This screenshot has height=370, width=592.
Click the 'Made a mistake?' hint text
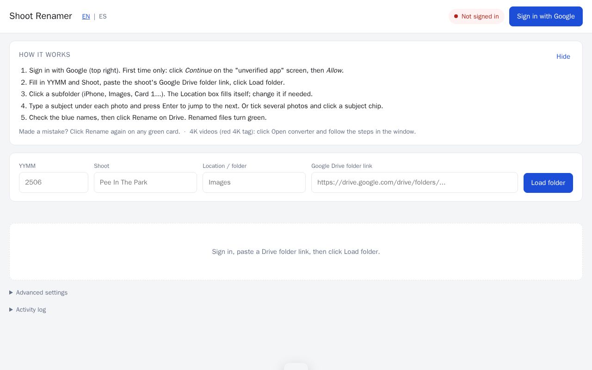[x=99, y=131]
